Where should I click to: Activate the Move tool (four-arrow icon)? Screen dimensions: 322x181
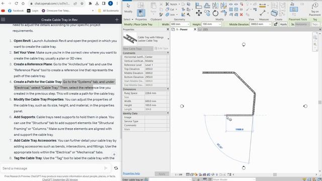(x=199, y=14)
